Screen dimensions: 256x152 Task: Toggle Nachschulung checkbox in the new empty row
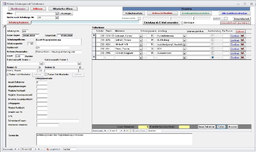[x=213, y=57]
